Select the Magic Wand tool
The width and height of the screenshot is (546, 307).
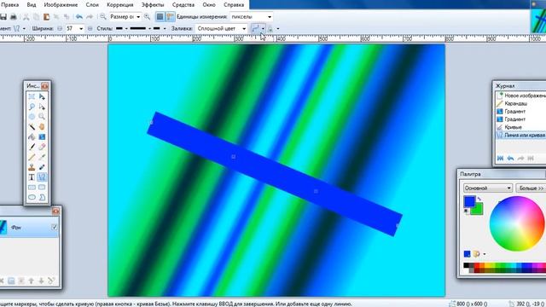tap(32, 127)
